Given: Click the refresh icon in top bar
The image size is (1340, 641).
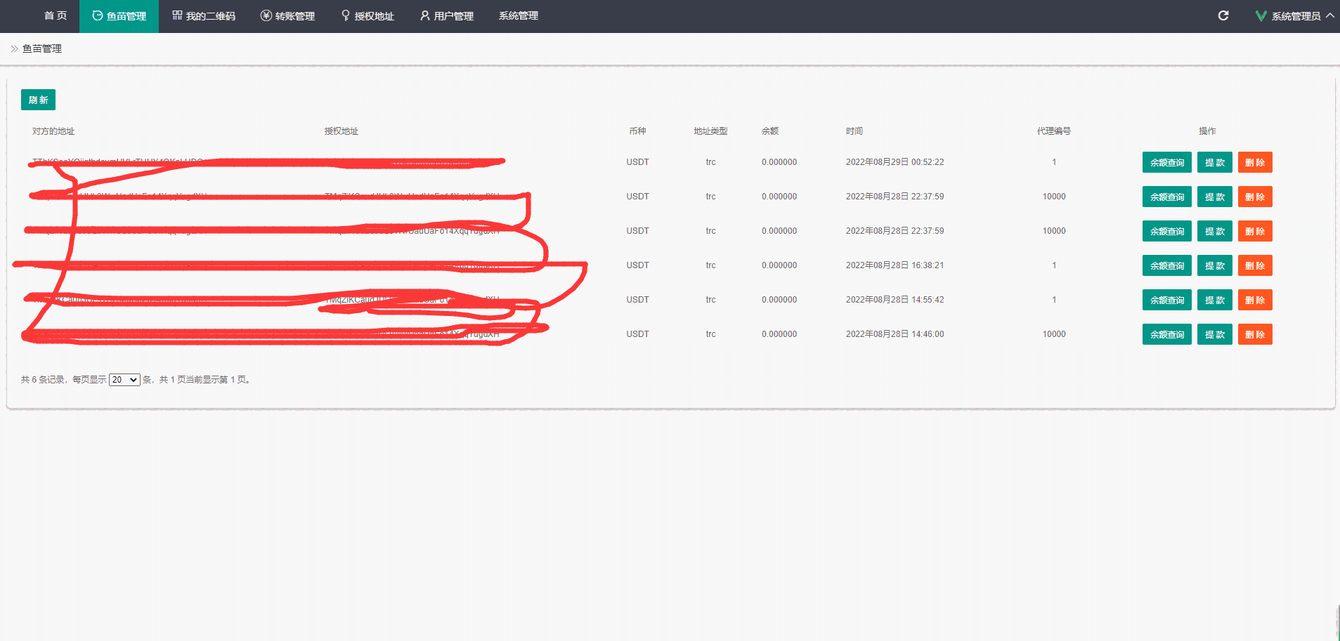Looking at the screenshot, I should tap(1223, 15).
